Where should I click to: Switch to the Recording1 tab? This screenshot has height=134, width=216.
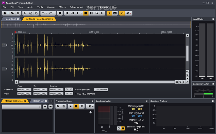point(10,19)
